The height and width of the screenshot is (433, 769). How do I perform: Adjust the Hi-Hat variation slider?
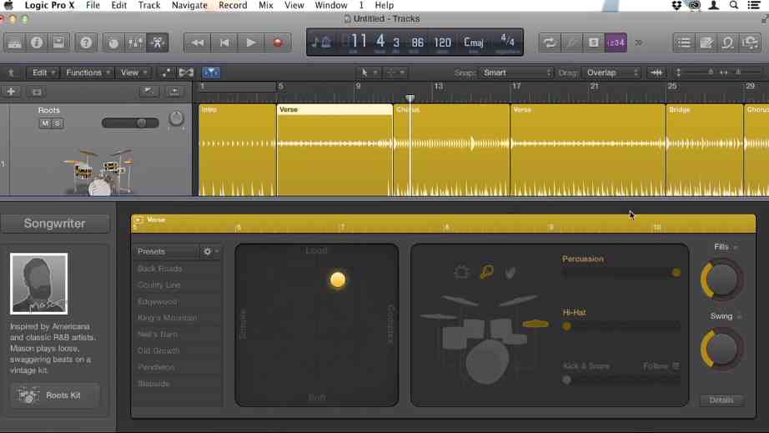pyautogui.click(x=621, y=326)
